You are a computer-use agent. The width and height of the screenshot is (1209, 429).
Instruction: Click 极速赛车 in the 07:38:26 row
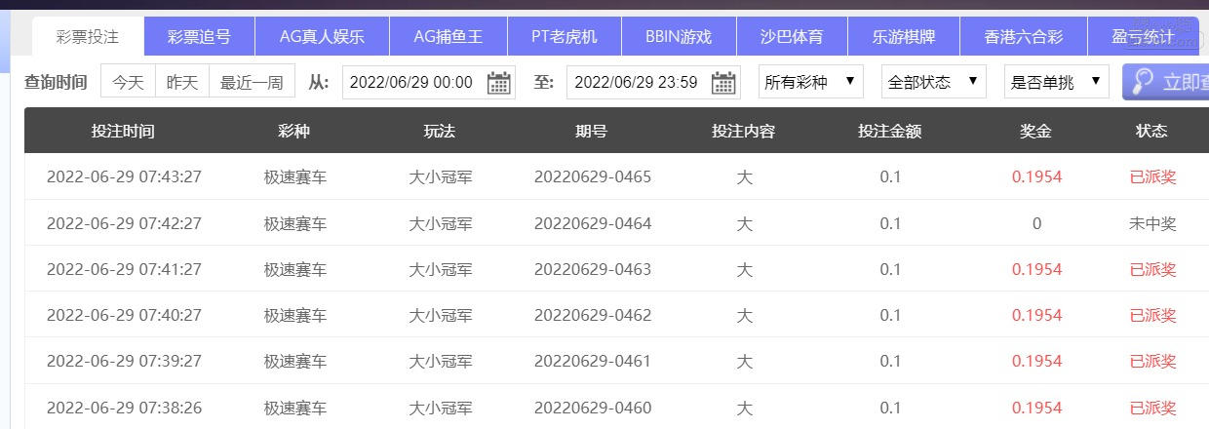point(294,407)
